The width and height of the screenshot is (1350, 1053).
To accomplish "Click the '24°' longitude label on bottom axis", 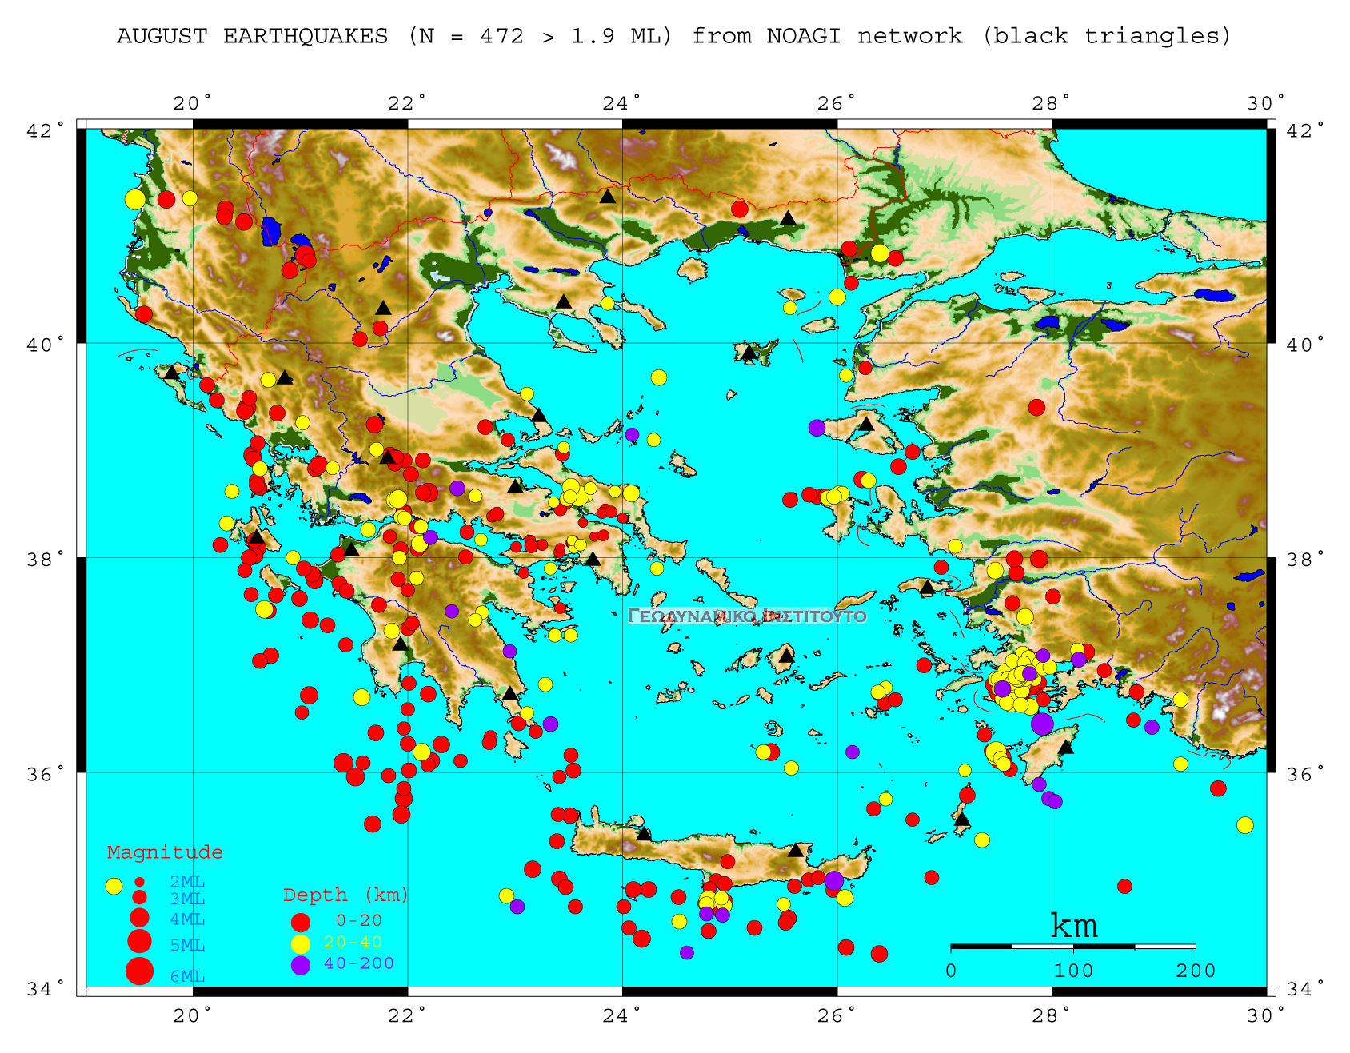I will pyautogui.click(x=622, y=1016).
